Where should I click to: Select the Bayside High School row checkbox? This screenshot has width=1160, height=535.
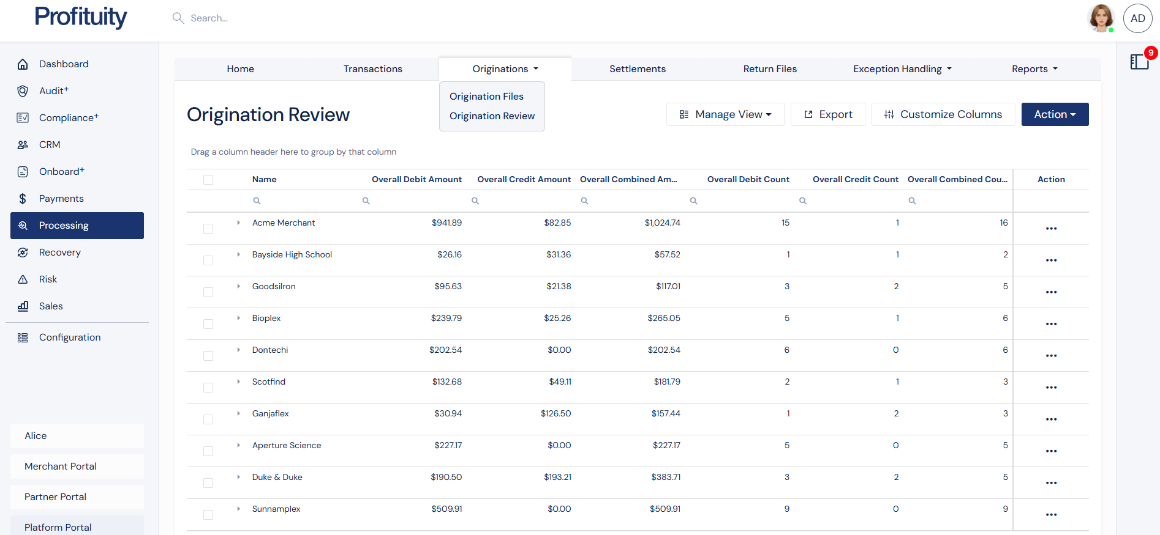(208, 260)
